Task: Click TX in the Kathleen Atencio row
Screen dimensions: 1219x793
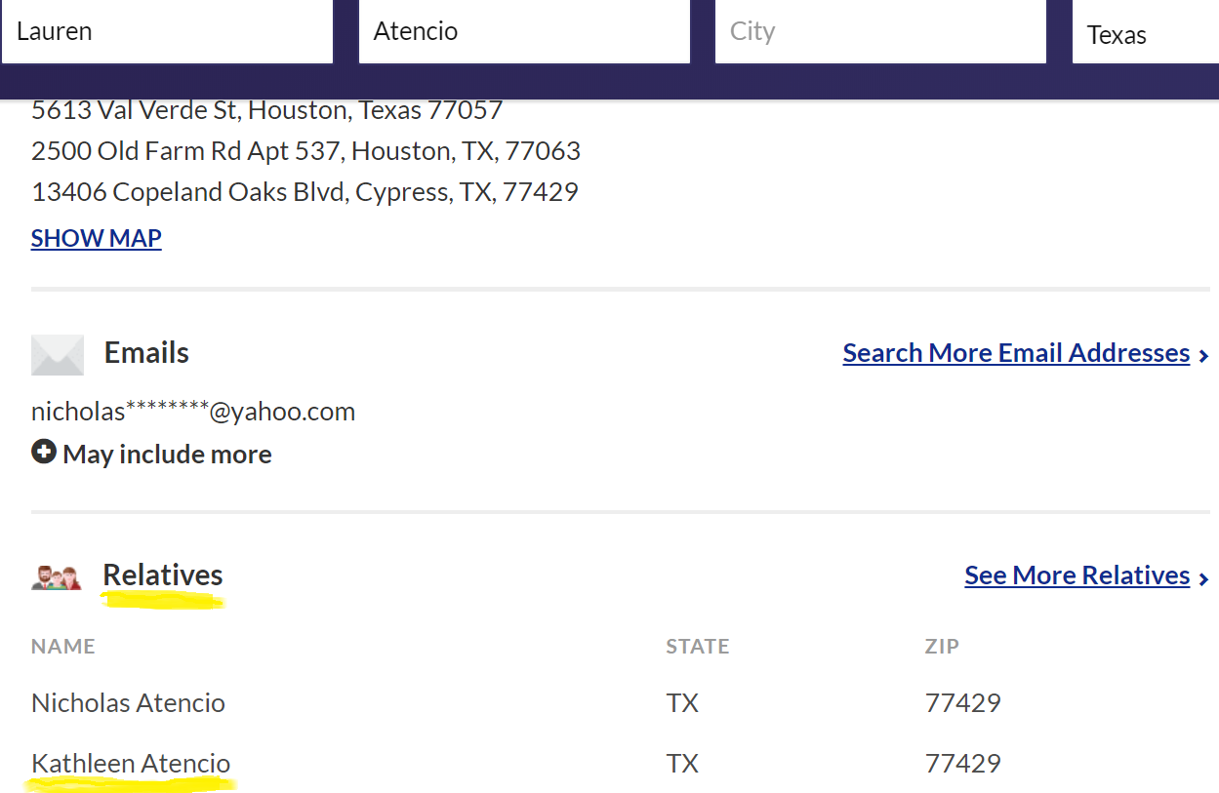Action: click(682, 764)
